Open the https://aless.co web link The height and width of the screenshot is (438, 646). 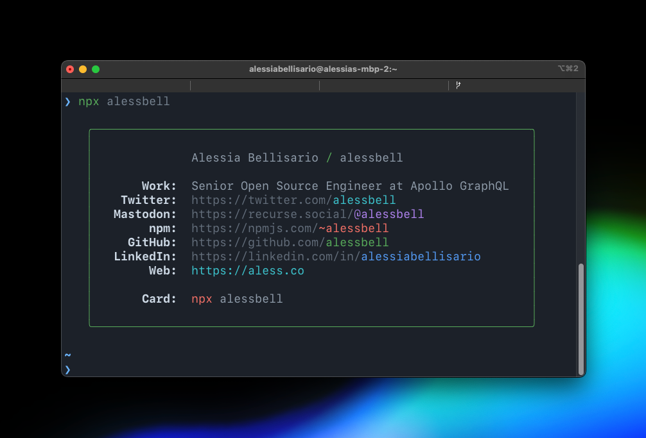click(x=248, y=271)
